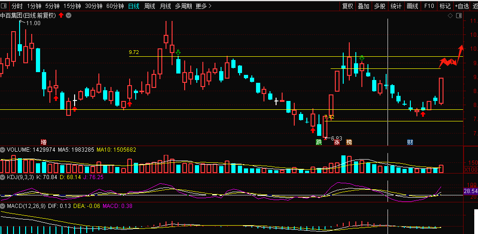This screenshot has height=234, width=478.
Task: Click the 增 marker badge on the chart
Action: (44, 142)
